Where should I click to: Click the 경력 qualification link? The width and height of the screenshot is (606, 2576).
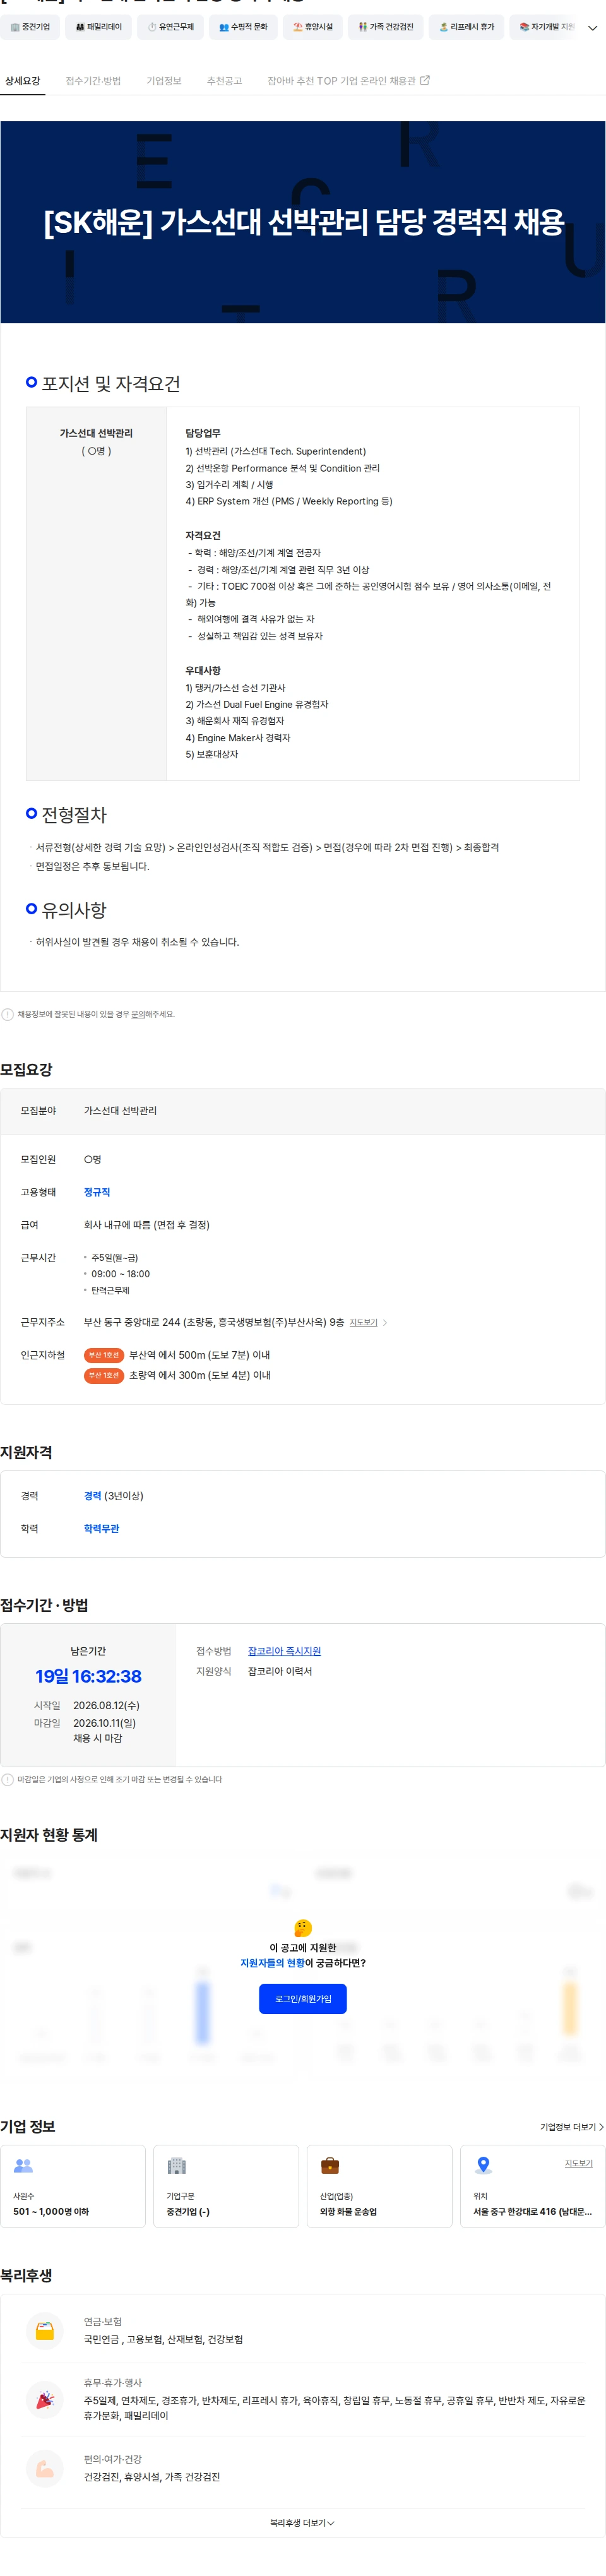pos(92,1496)
